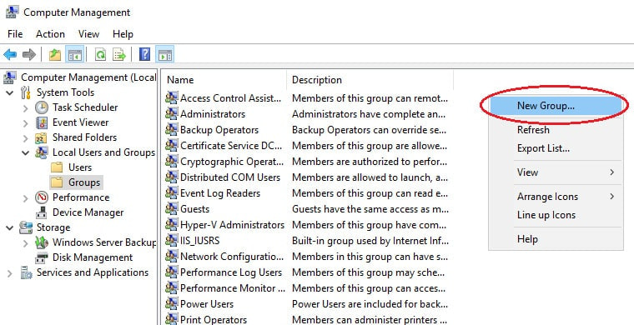Click the Power Users group icon
The height and width of the screenshot is (325, 634).
point(172,303)
